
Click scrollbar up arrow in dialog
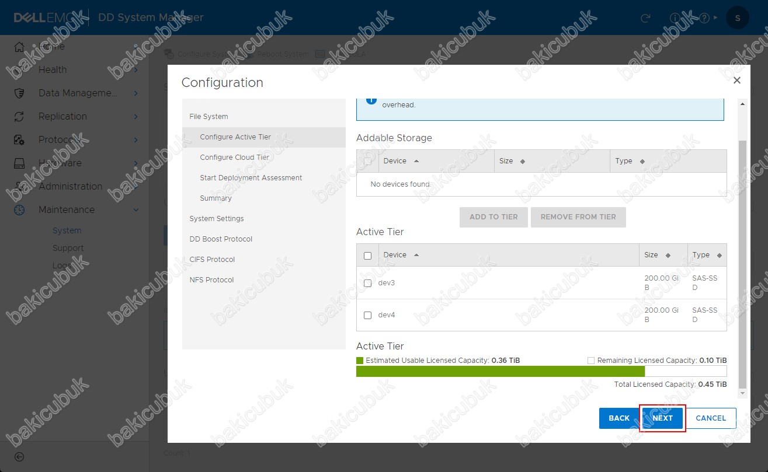click(x=742, y=104)
